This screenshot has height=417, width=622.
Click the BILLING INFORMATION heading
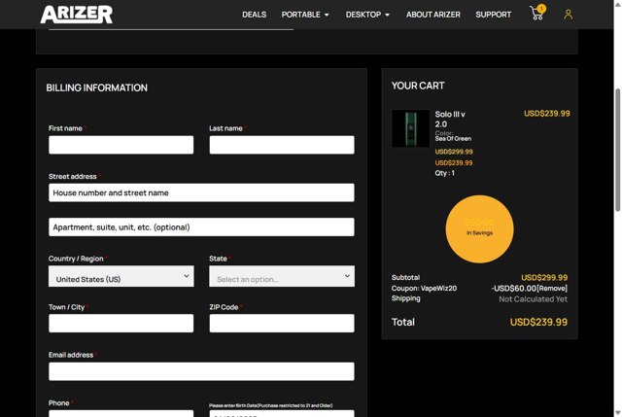point(96,87)
